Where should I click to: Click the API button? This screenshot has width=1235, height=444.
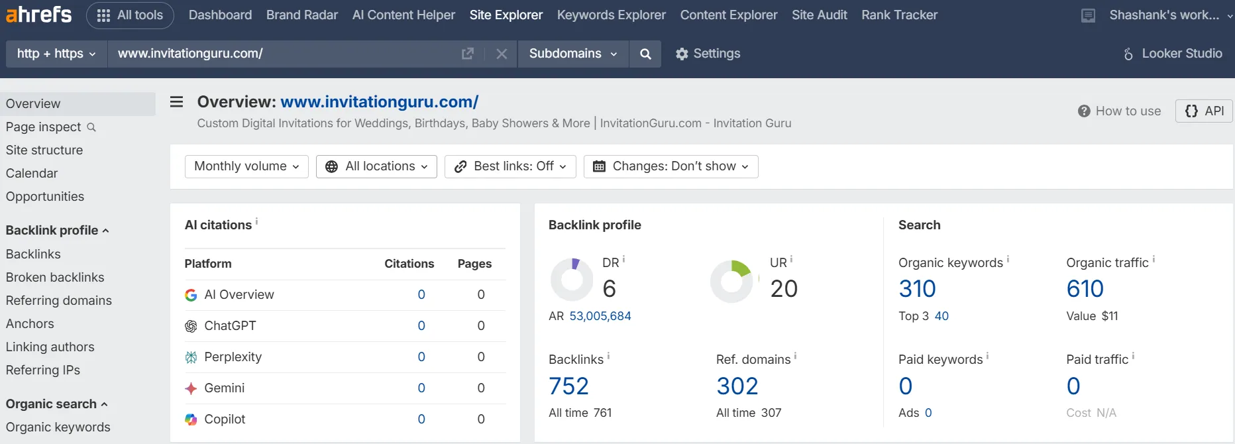(1204, 111)
